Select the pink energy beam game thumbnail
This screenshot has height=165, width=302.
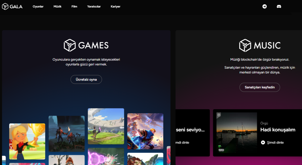click(106, 156)
